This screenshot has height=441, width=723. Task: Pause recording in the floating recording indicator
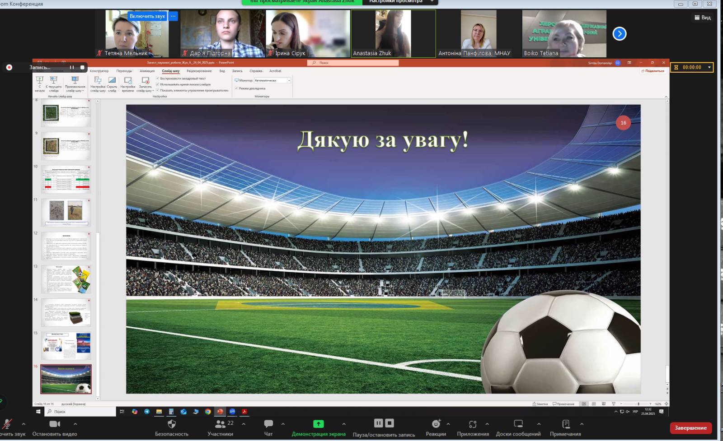(71, 67)
